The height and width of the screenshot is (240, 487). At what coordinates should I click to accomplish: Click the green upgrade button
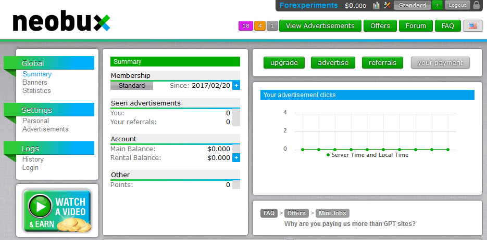coord(284,62)
